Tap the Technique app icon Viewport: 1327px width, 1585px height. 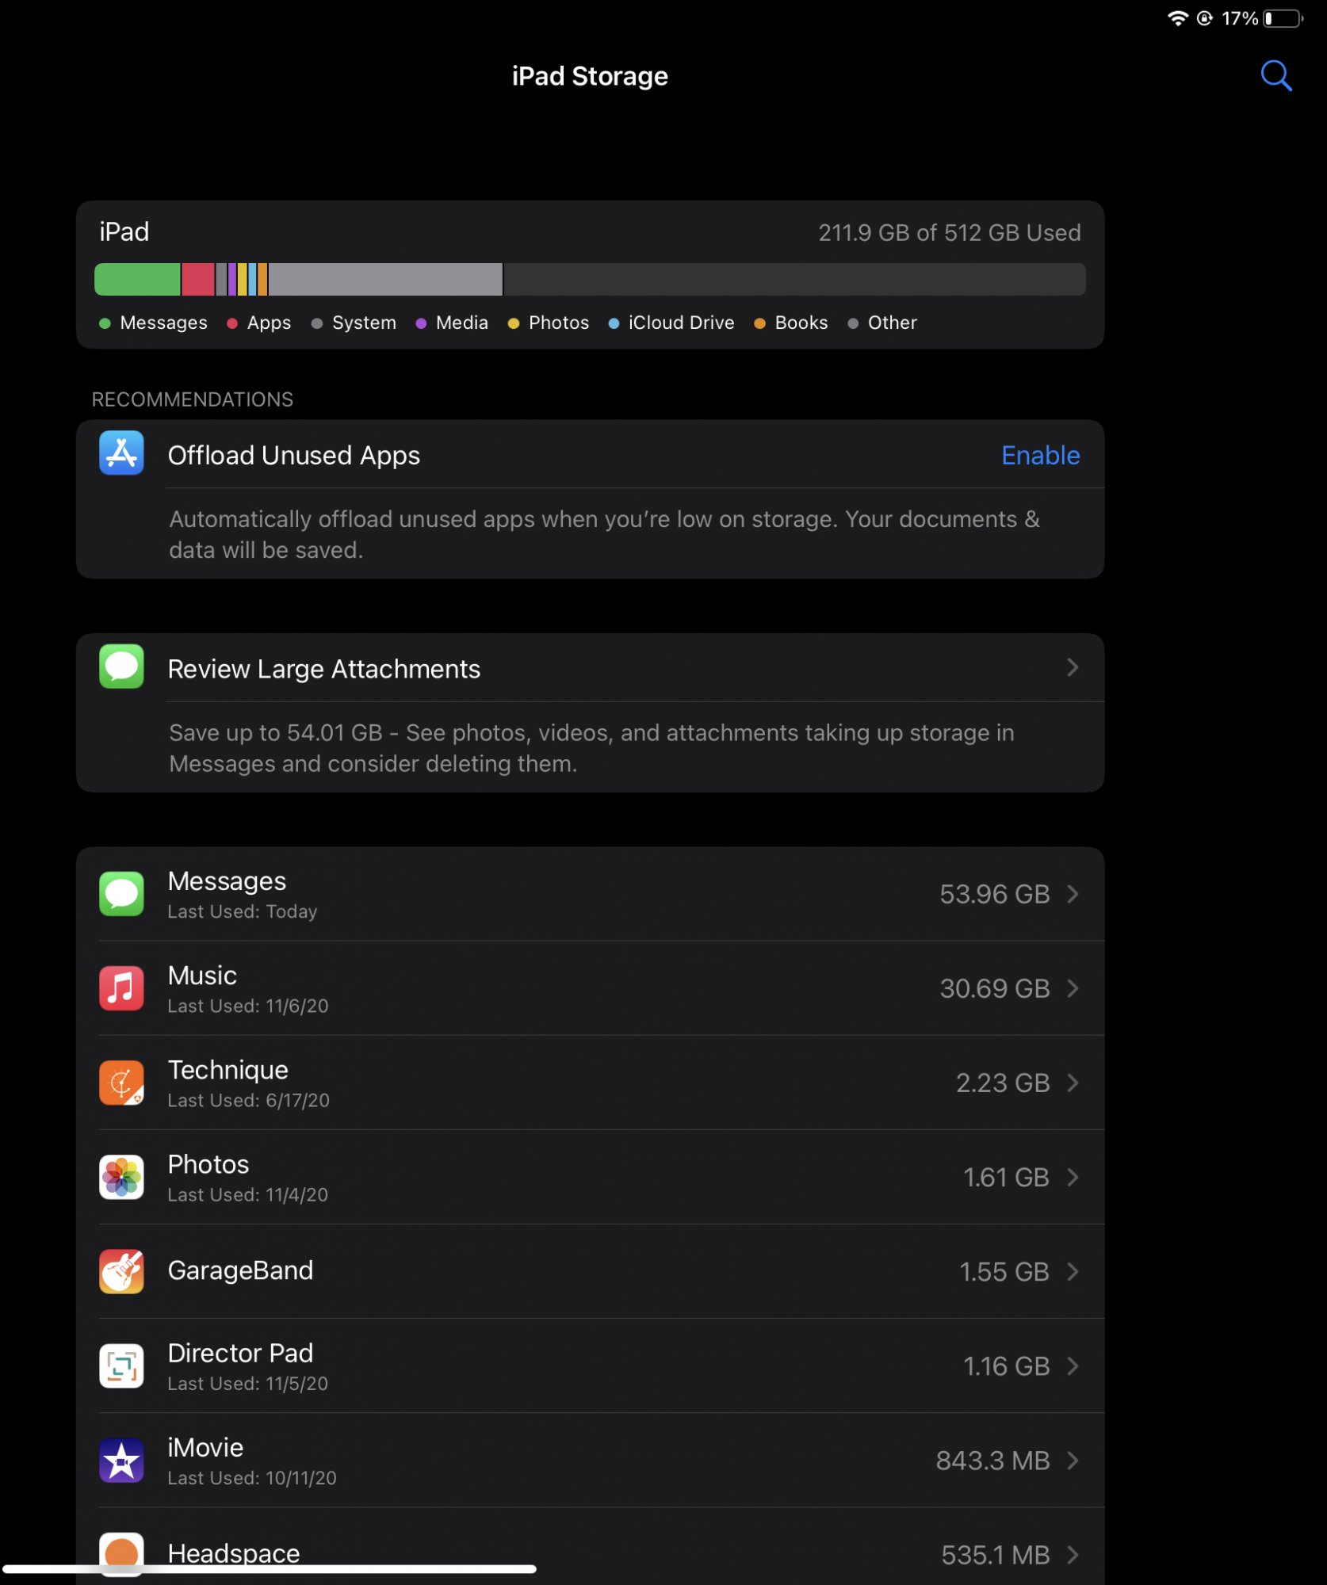click(x=121, y=1083)
